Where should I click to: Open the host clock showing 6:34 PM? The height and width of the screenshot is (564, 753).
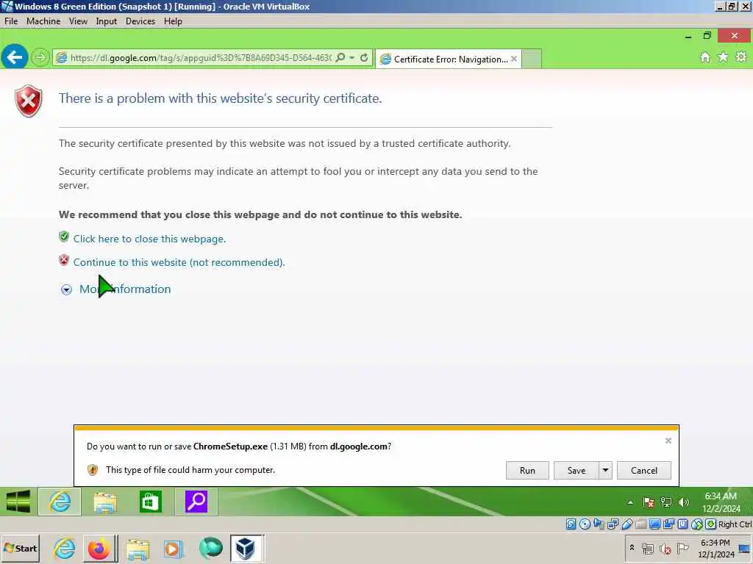point(715,548)
